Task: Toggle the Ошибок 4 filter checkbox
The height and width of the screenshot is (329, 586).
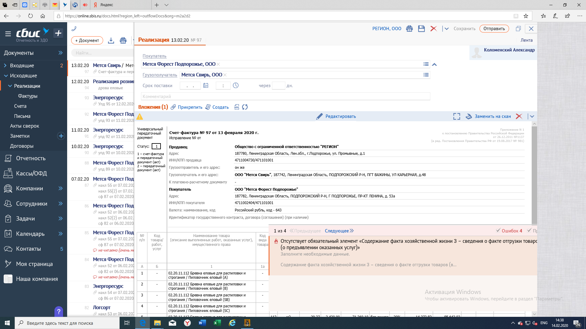Action: [498, 231]
